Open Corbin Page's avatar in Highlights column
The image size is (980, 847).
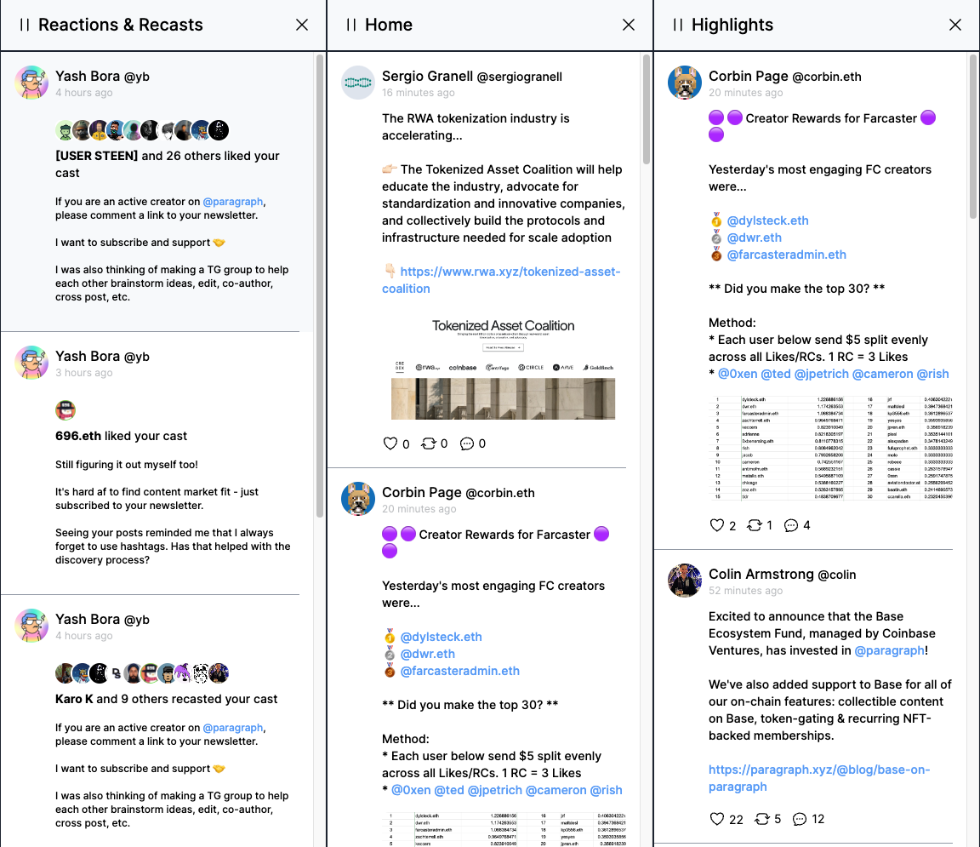(x=684, y=83)
